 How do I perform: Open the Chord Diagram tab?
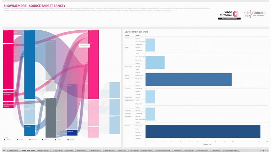[133, 150]
